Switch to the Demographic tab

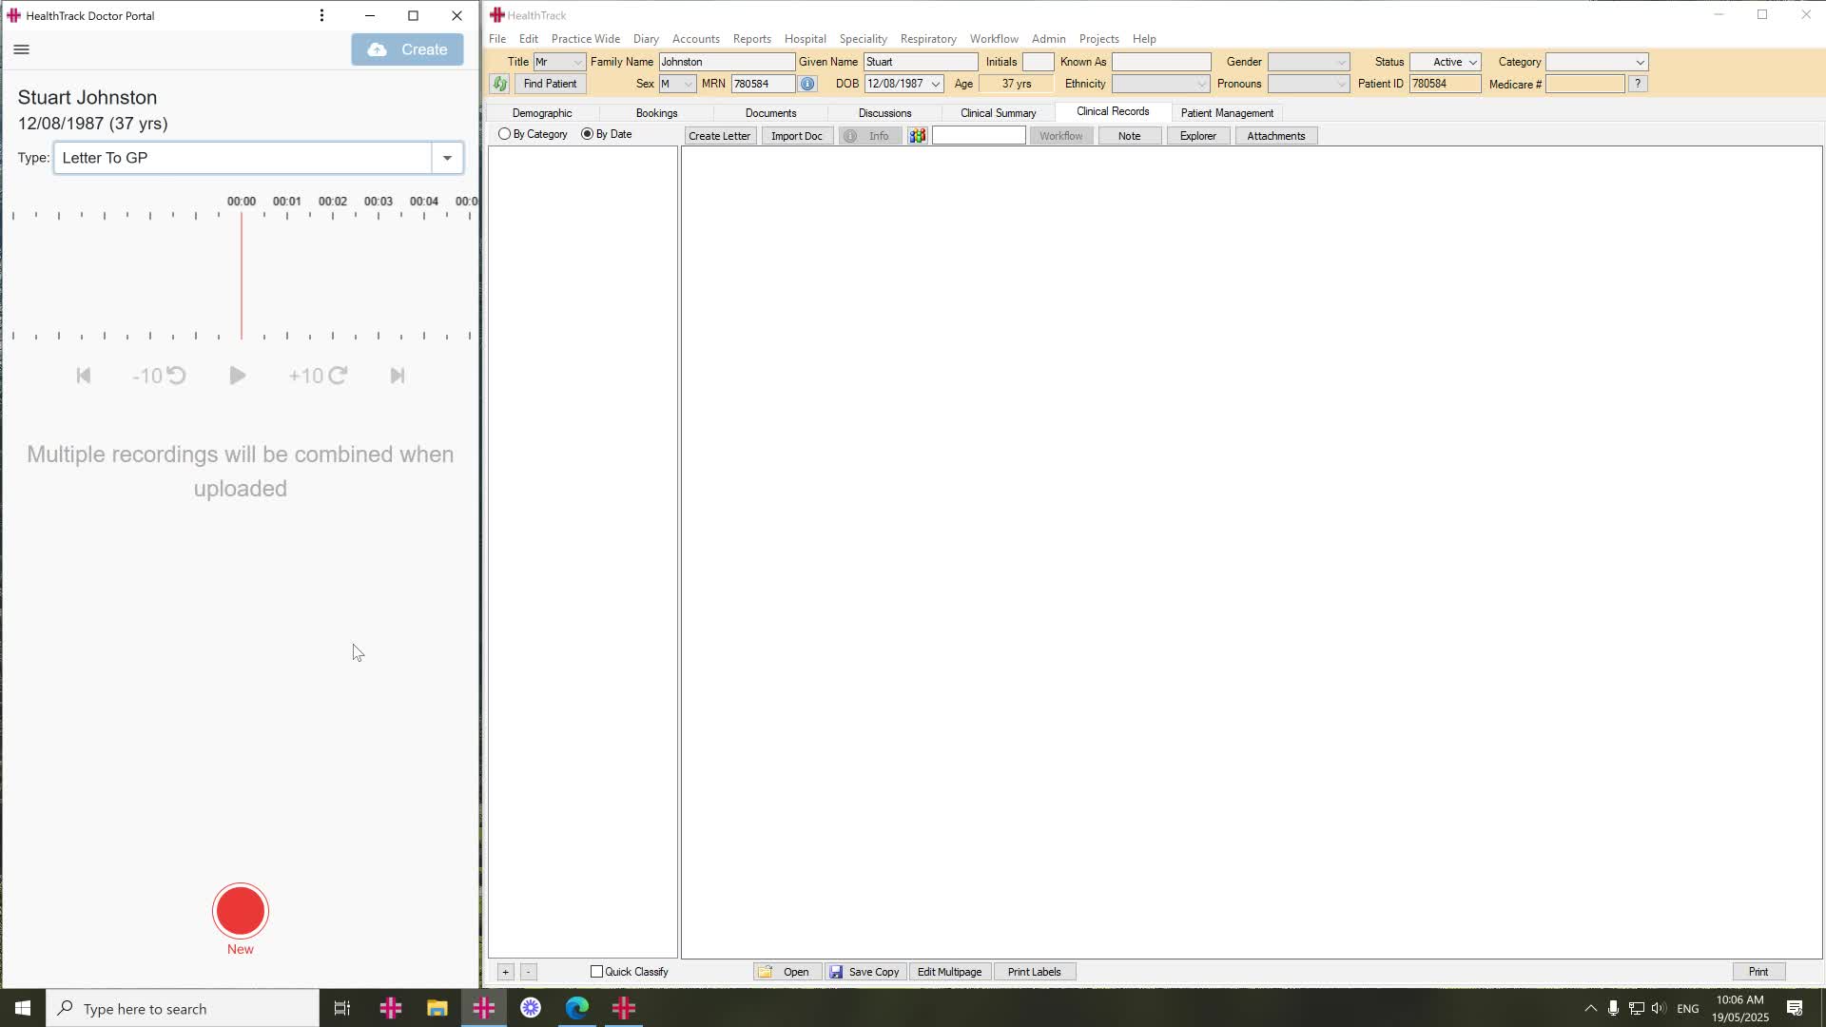point(542,113)
